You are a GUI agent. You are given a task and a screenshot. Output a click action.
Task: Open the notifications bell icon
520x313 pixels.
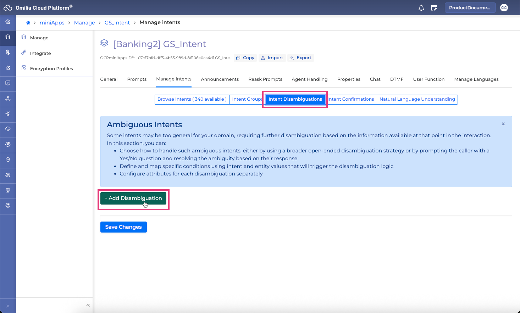coord(421,8)
